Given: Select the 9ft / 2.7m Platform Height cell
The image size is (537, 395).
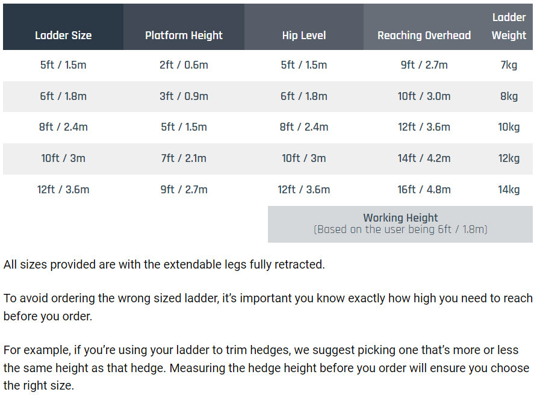Looking at the screenshot, I should [x=184, y=190].
